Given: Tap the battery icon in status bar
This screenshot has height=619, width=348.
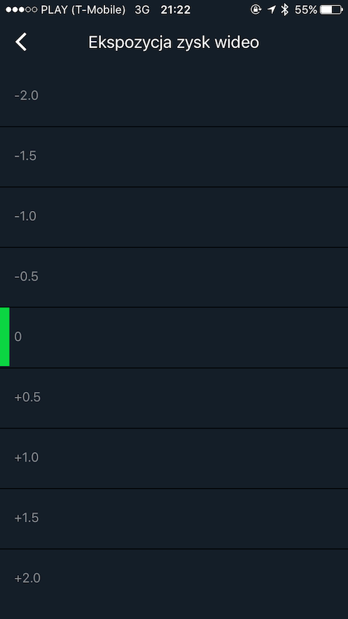Looking at the screenshot, I should (x=331, y=10).
